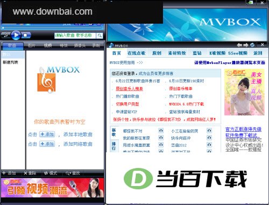This screenshot has width=269, height=205.
Task: Switch to the 图片 tab
Action: [32, 46]
